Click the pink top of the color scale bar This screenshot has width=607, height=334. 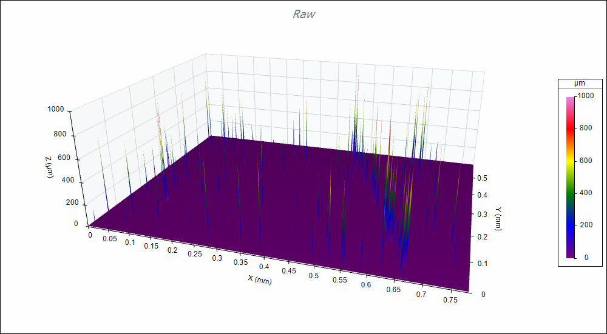coord(570,99)
